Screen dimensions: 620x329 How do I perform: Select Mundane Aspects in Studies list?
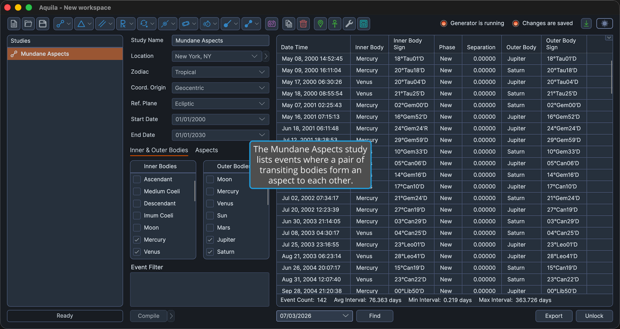click(65, 54)
